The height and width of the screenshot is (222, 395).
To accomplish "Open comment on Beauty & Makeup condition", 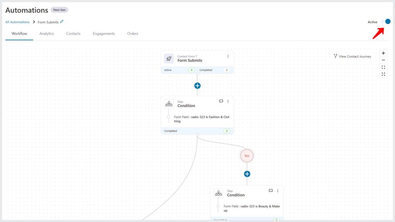I will [x=270, y=190].
